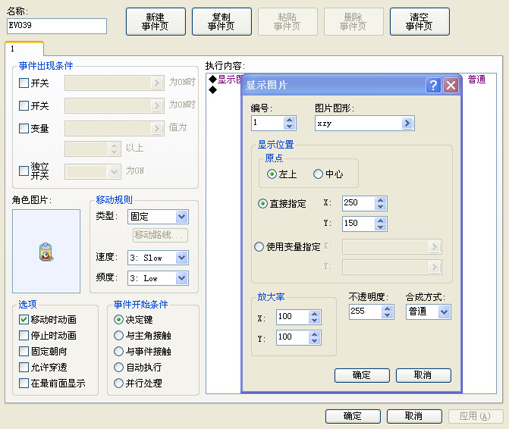This screenshot has width=509, height=429.
Task: Open the 速度 3: Slow dropdown
Action: pyautogui.click(x=181, y=258)
